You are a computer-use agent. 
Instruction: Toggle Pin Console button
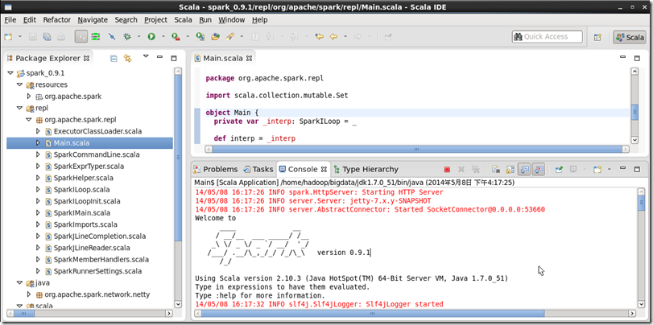[x=559, y=170]
